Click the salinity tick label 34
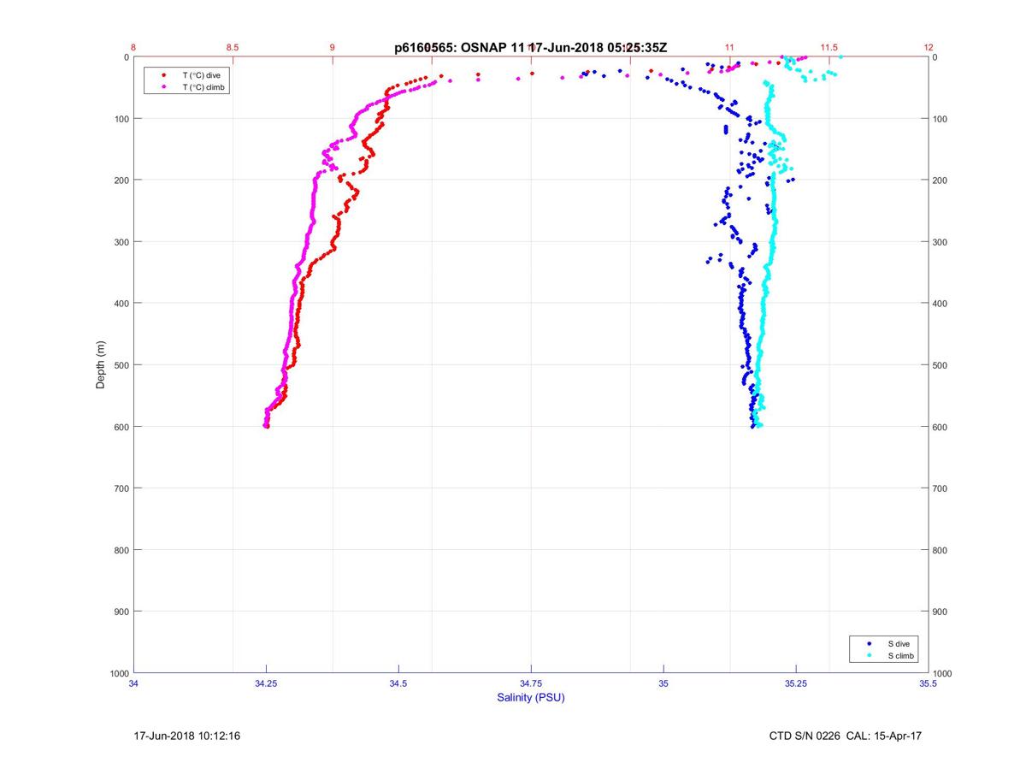 134,683
